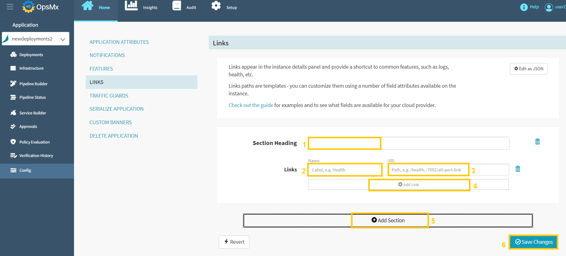Go to Insights chart icon
This screenshot has width=566, height=256.
coord(131,6)
